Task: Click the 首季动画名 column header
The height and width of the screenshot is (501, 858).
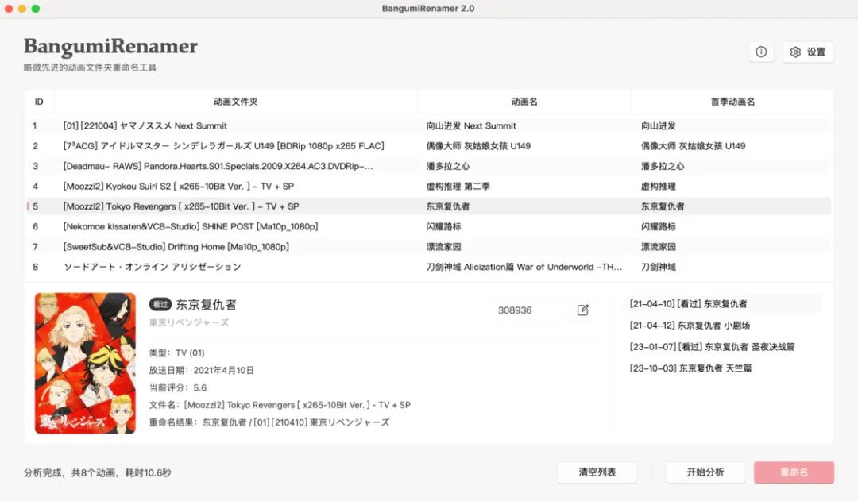Action: (732, 102)
